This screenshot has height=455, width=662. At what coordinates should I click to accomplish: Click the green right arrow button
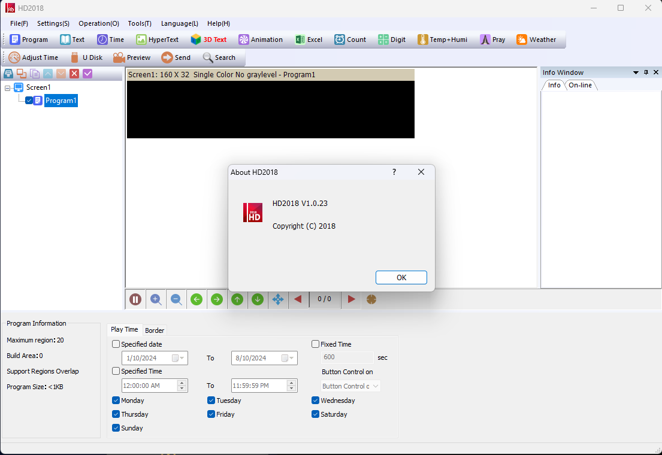(217, 299)
